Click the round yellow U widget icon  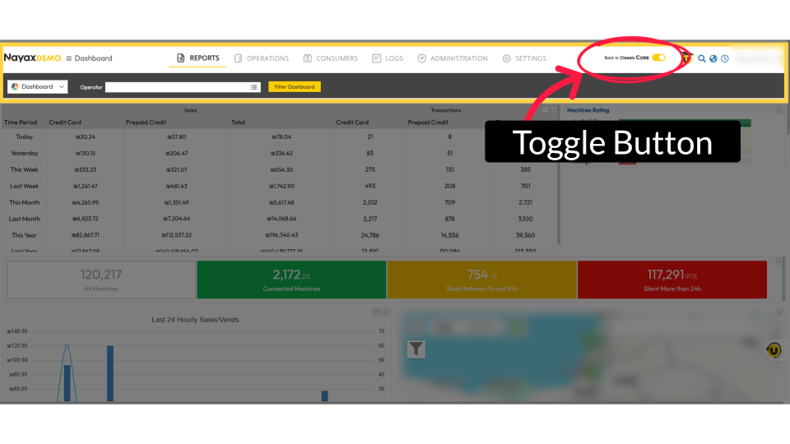[x=774, y=350]
